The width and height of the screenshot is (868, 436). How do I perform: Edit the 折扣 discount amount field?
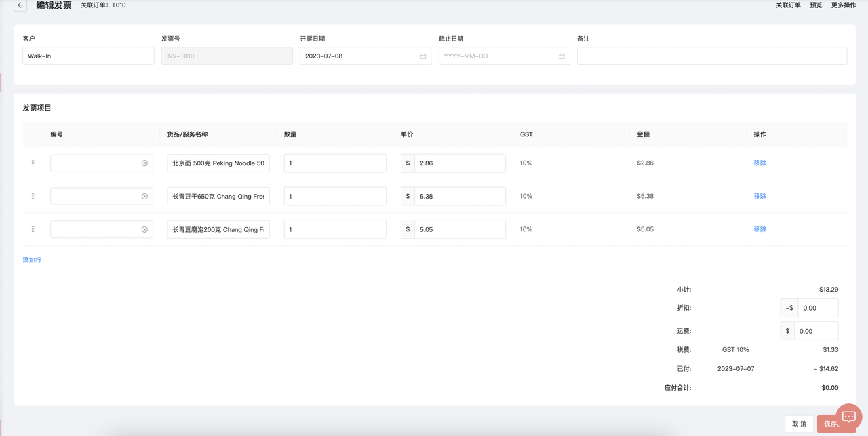click(x=818, y=309)
